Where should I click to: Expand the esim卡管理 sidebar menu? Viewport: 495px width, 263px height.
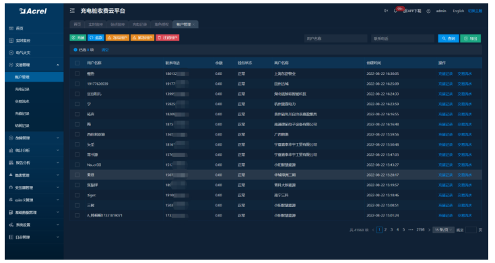click(34, 200)
